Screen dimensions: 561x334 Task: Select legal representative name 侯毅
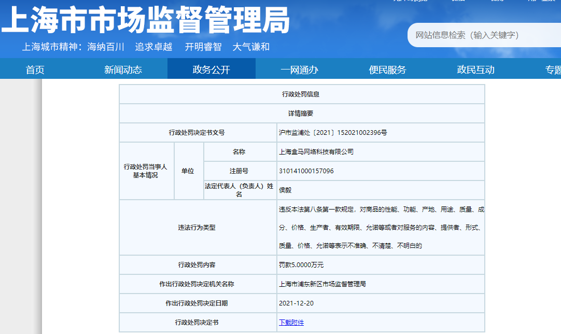pos(285,190)
